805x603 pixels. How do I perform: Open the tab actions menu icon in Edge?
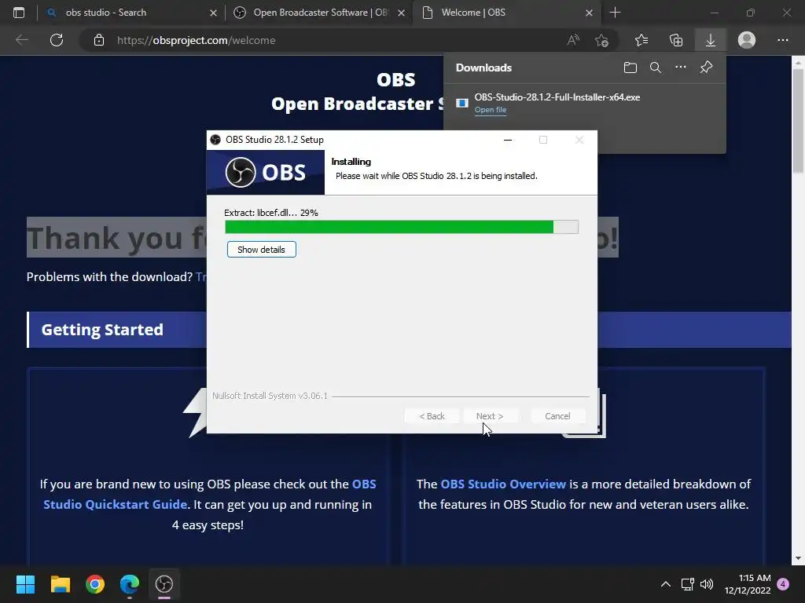point(19,13)
